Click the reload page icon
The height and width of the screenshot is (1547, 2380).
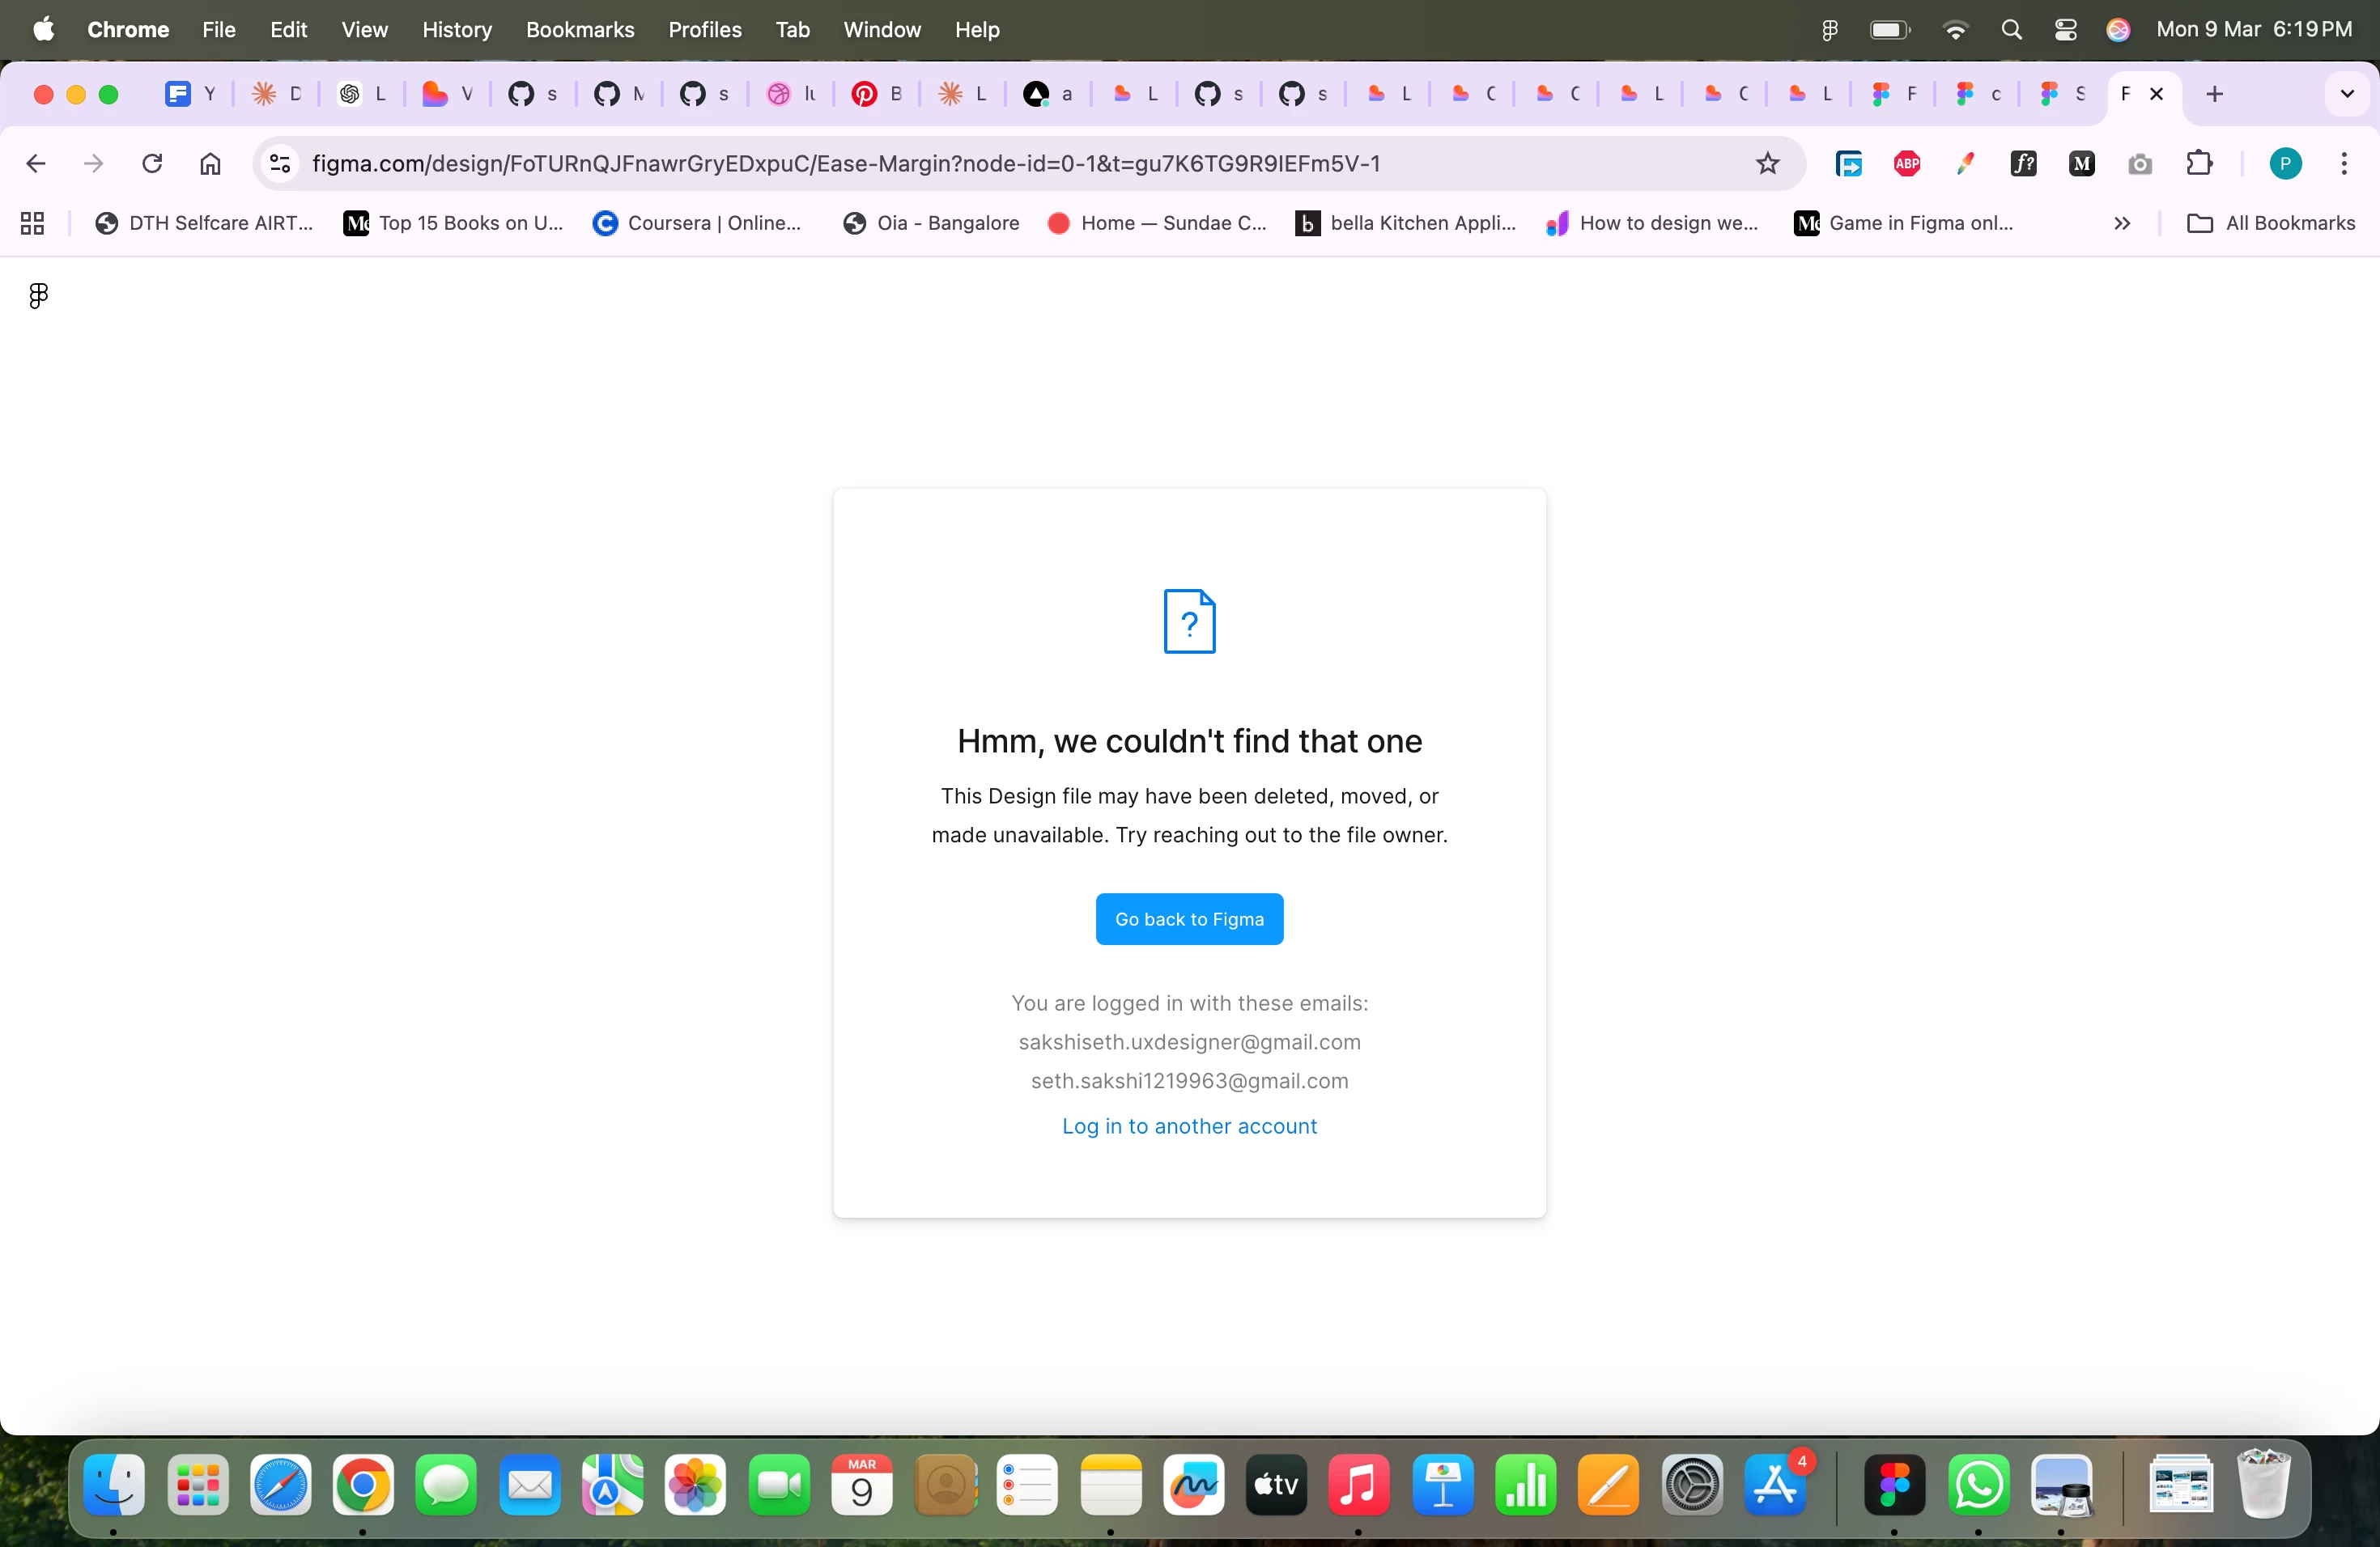click(152, 164)
